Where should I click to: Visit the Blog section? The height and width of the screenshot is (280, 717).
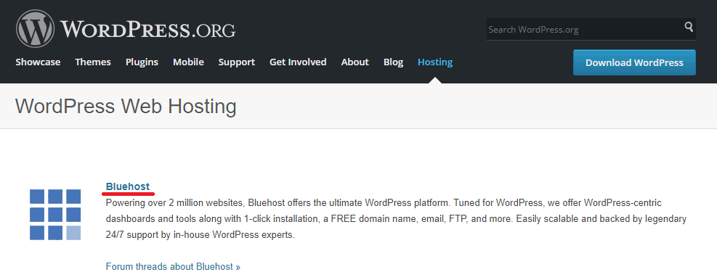(393, 62)
